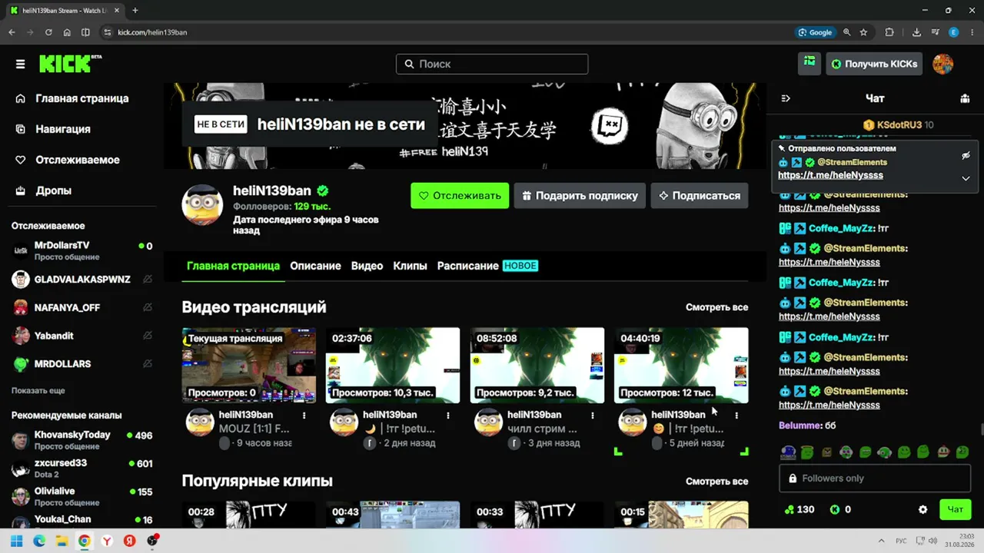Click the Получить KICKs button
This screenshot has width=984, height=553.
pyautogui.click(x=874, y=64)
